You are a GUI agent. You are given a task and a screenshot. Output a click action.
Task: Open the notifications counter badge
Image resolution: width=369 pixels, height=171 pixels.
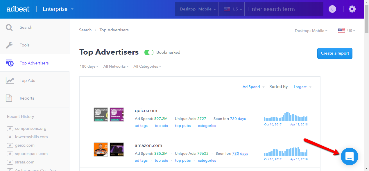[x=332, y=9]
